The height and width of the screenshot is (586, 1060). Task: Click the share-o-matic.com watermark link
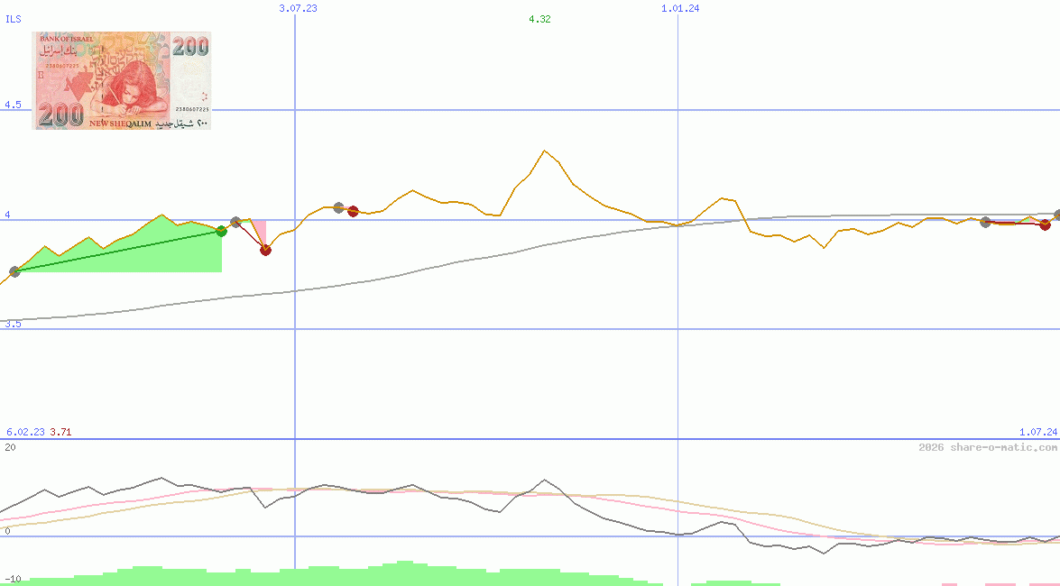coord(987,447)
